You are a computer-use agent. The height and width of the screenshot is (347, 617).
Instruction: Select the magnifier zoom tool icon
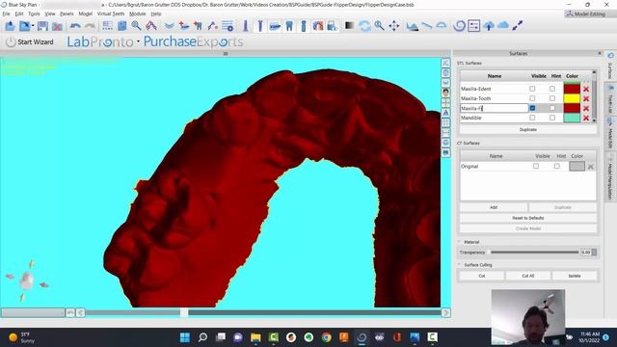click(379, 26)
